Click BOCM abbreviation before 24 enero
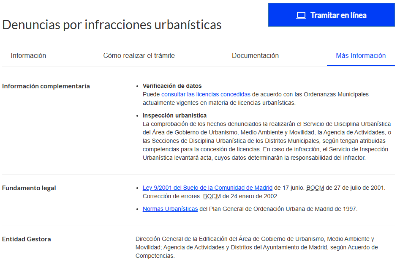 click(212, 197)
